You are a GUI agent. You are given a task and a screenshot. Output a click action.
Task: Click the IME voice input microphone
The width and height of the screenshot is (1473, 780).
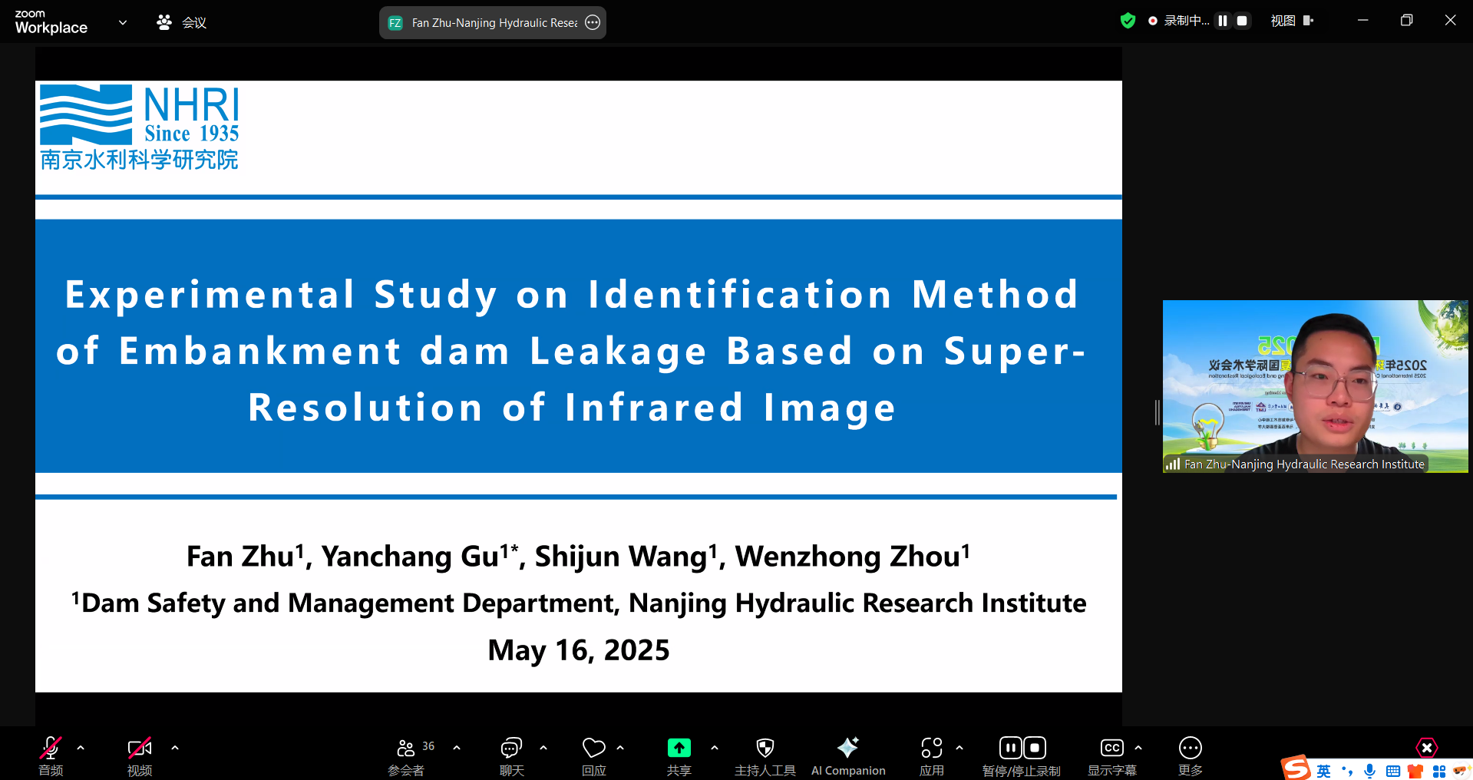tap(1370, 771)
